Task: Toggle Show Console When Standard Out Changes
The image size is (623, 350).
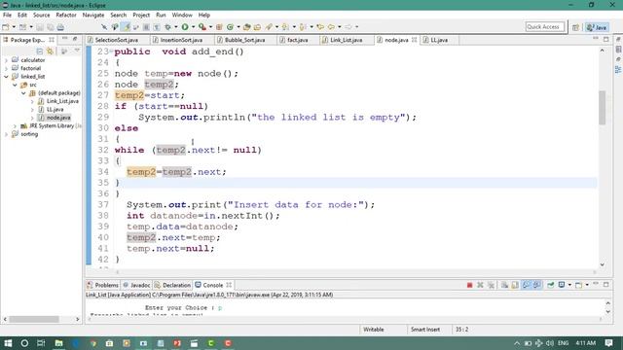Action: pos(526,285)
